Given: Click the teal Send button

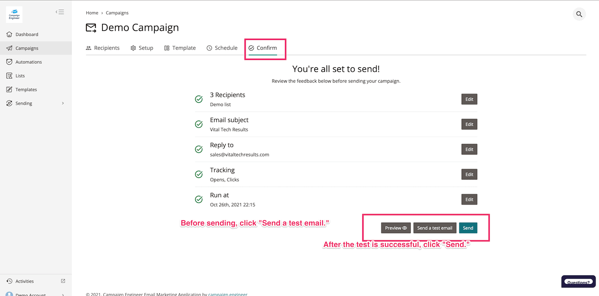Looking at the screenshot, I should point(468,228).
